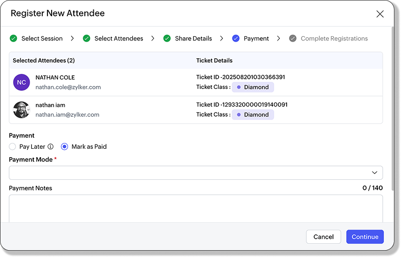This screenshot has width=401, height=257.
Task: Click the green check beside Share Details
Action: click(x=167, y=38)
